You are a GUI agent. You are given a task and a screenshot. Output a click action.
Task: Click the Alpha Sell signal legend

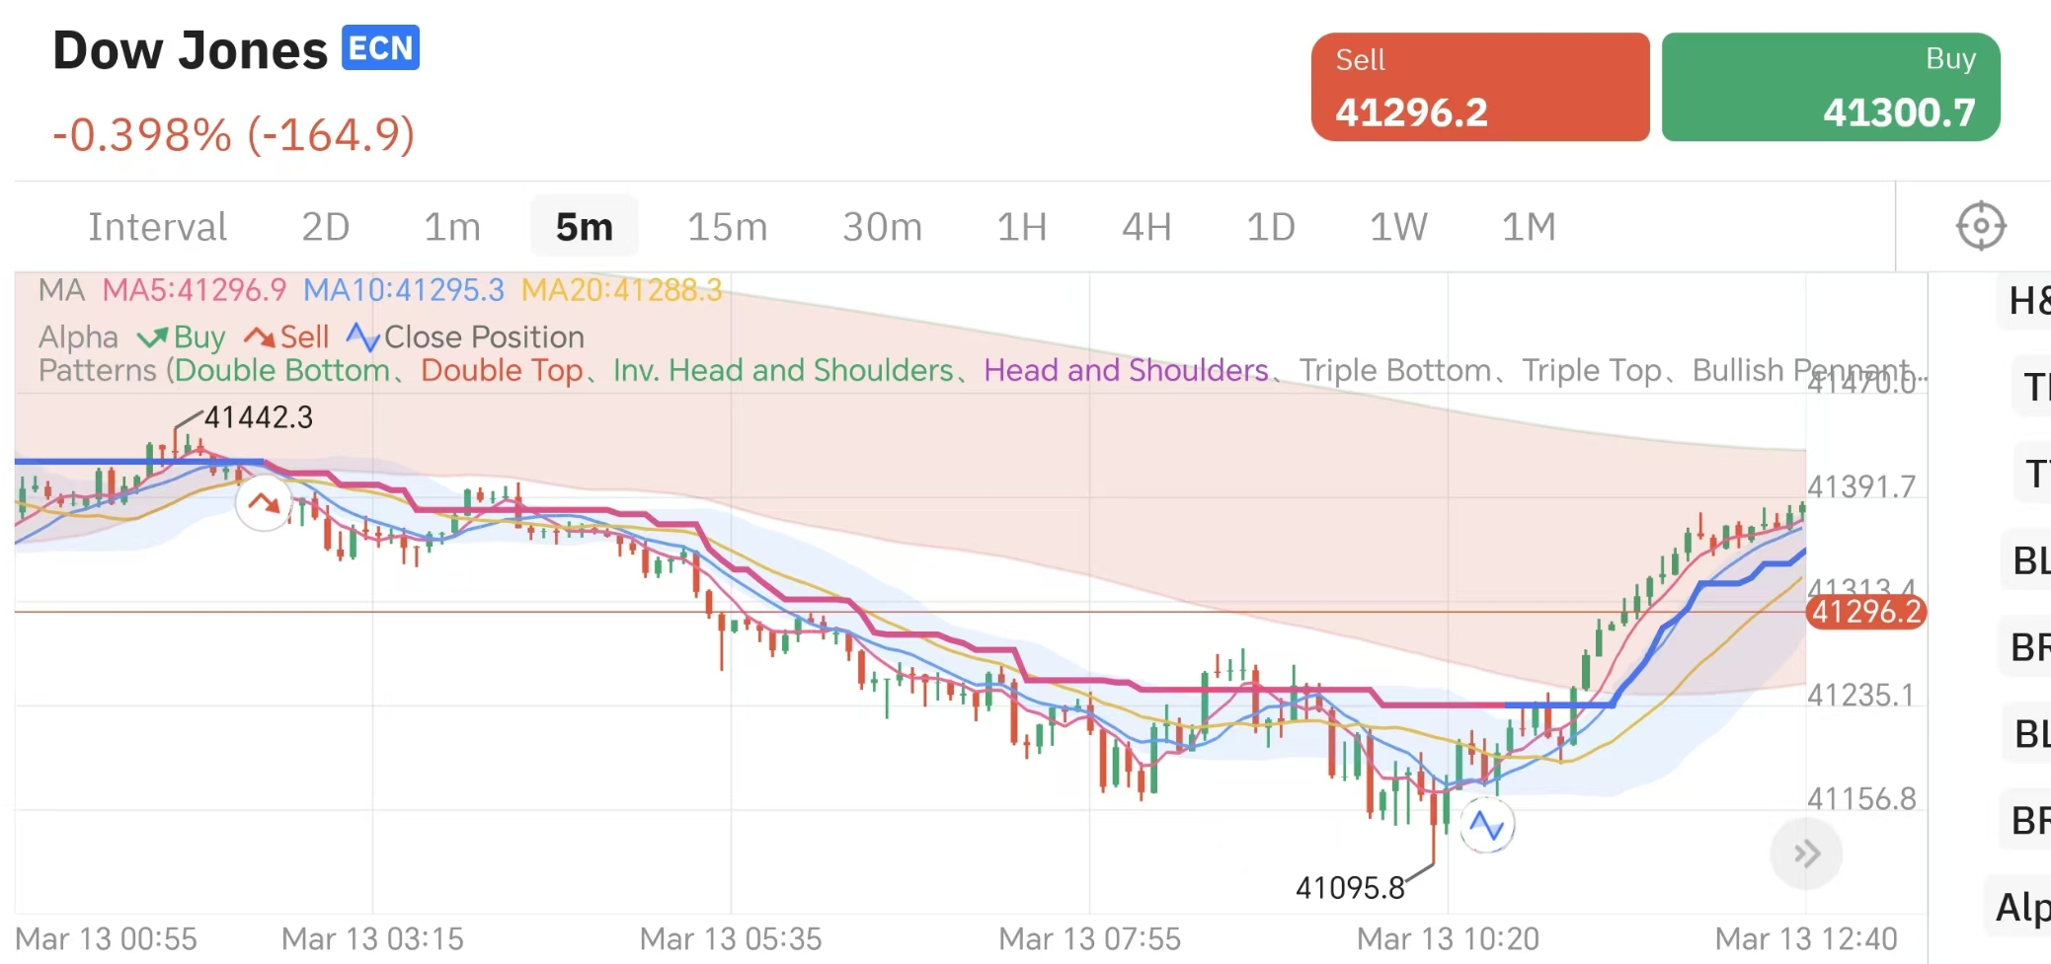click(x=287, y=337)
